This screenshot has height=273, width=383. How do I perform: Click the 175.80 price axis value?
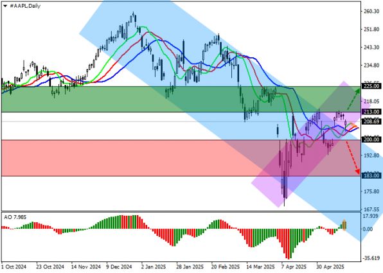(371, 191)
